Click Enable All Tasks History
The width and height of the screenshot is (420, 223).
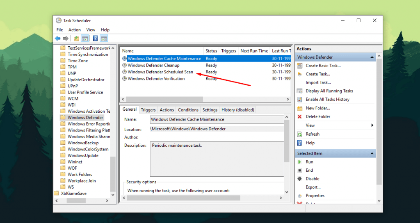(328, 99)
